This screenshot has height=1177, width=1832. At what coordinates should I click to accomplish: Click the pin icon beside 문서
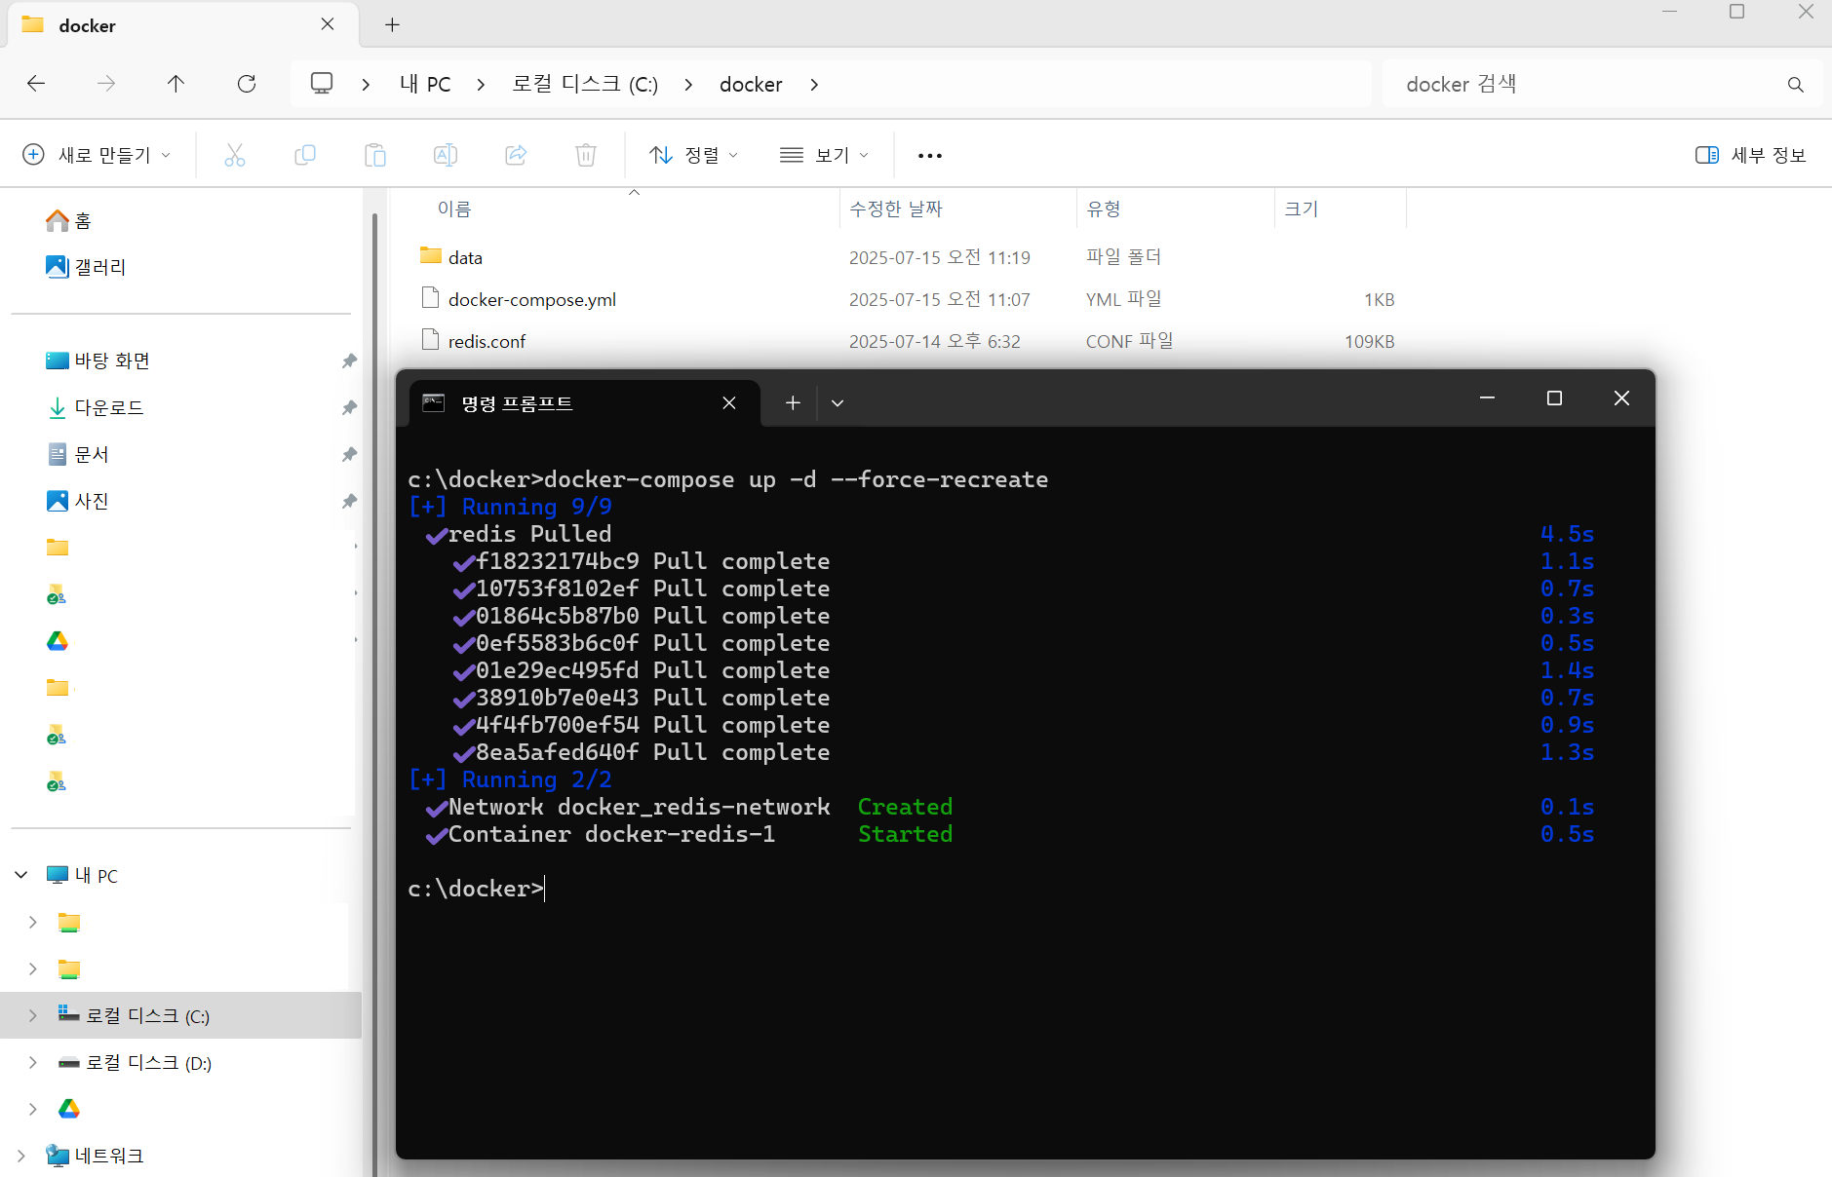point(349,454)
